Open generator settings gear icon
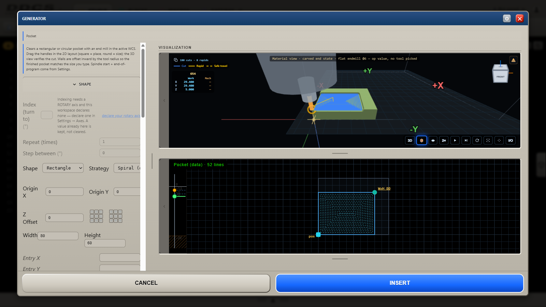 [x=507, y=18]
